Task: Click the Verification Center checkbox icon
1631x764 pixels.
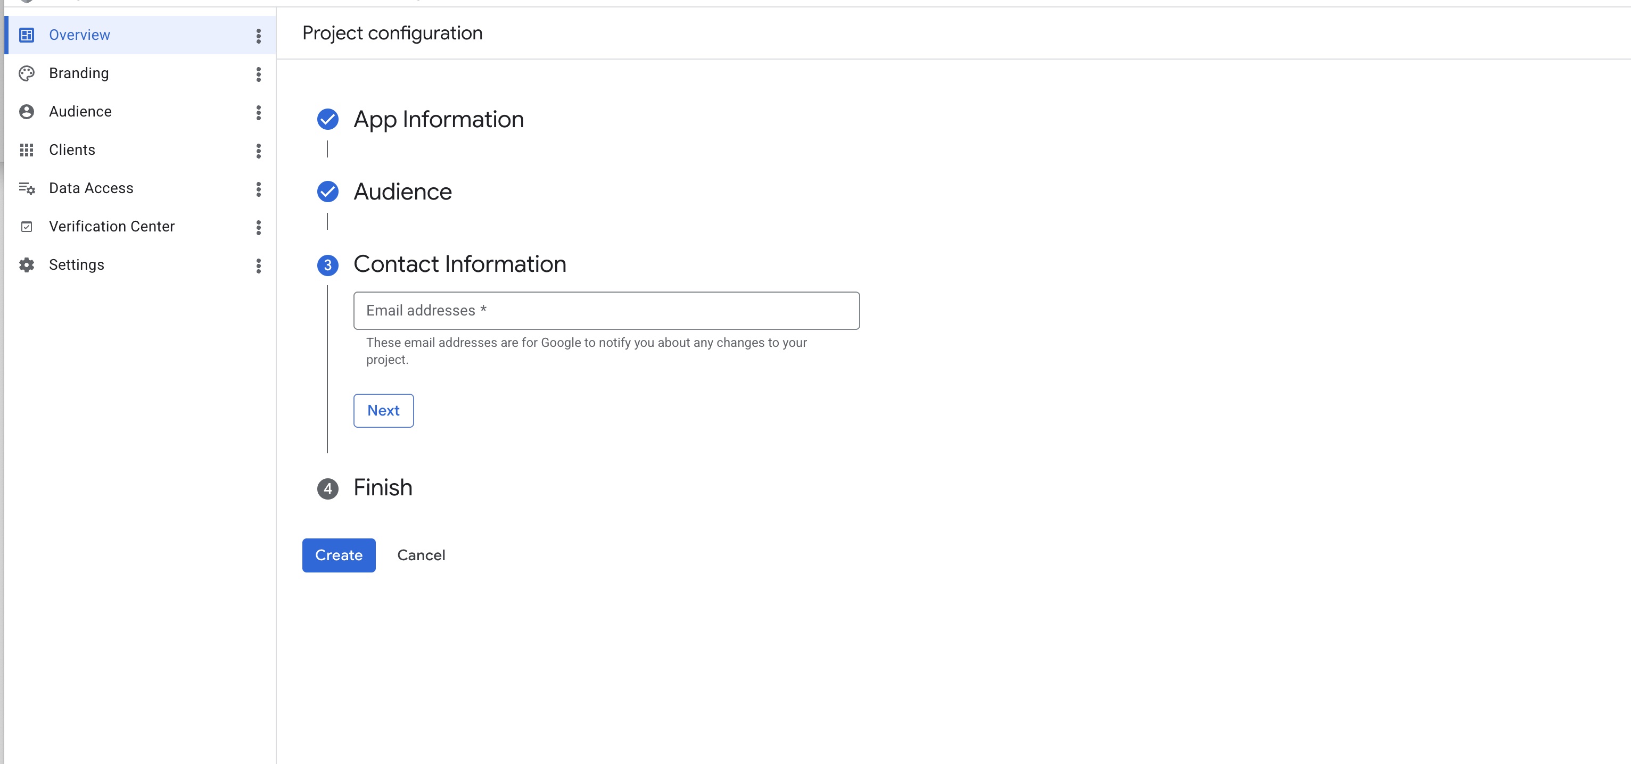Action: 27,227
